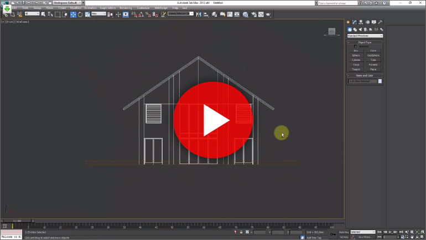Open the Create menu

click(62, 8)
